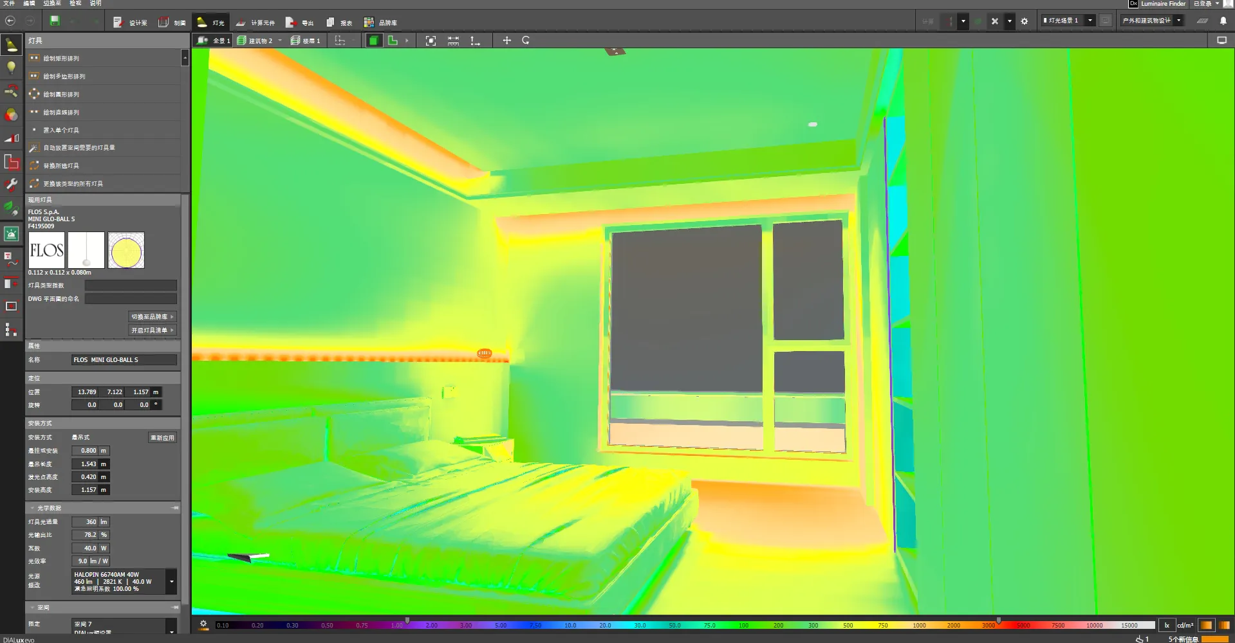Open the 导出 export tab
The image size is (1235, 643).
(300, 23)
